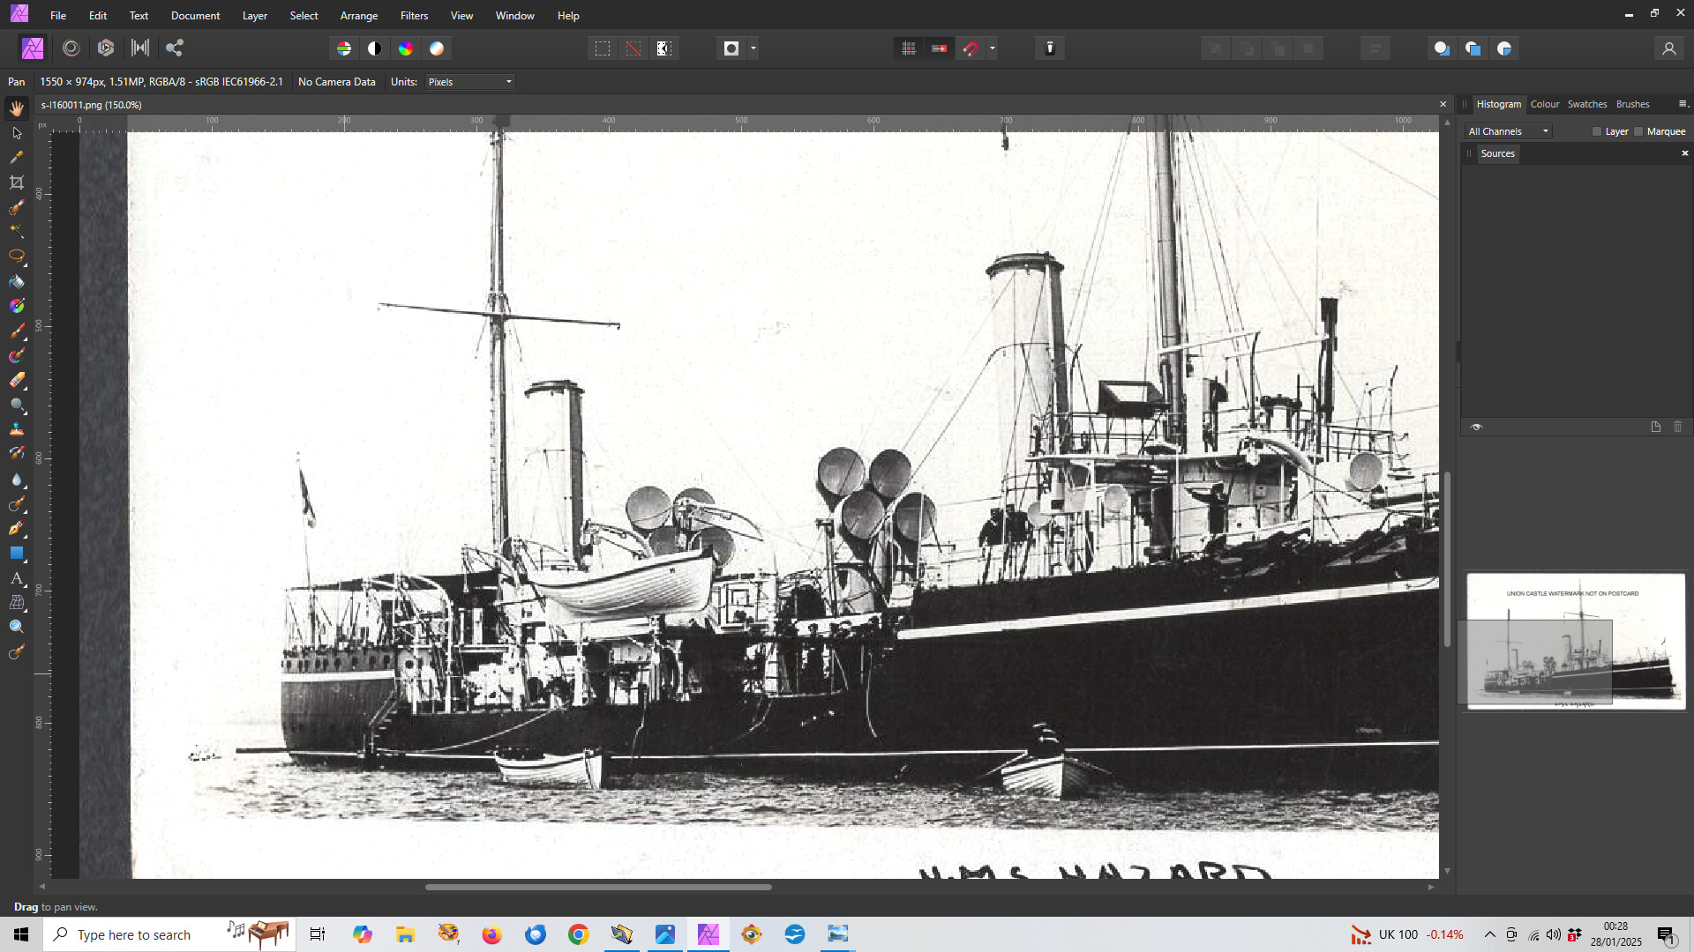Select the Clone stamp tool
Viewport: 1694px width, 952px height.
[17, 429]
